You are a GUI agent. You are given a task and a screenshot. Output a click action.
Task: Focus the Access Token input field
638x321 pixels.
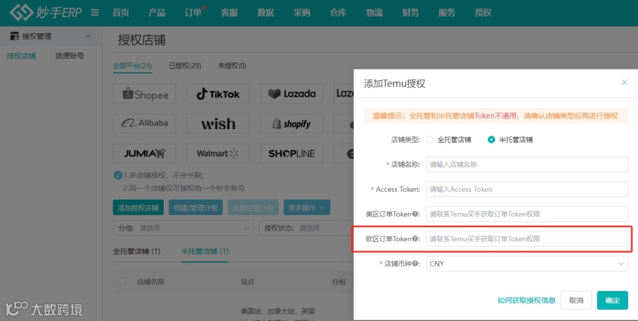[527, 189]
